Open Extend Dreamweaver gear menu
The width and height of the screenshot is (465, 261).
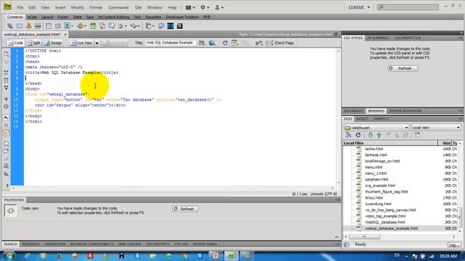point(205,7)
